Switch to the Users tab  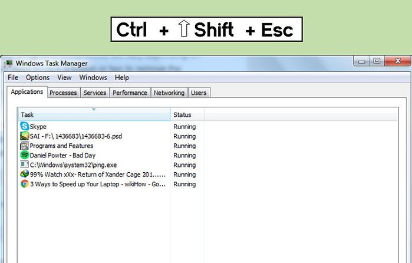[199, 93]
